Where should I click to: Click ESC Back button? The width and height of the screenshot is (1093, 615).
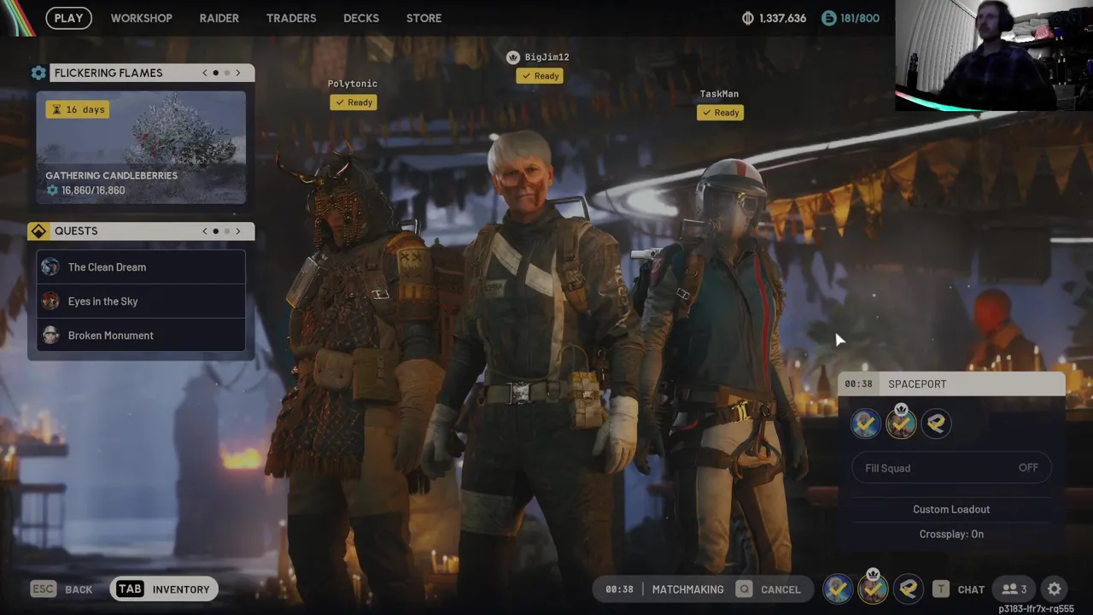61,589
